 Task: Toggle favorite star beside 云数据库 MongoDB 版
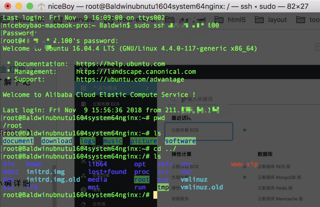click(x=244, y=177)
